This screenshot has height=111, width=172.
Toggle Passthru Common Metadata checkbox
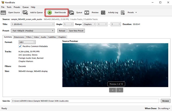(20, 46)
